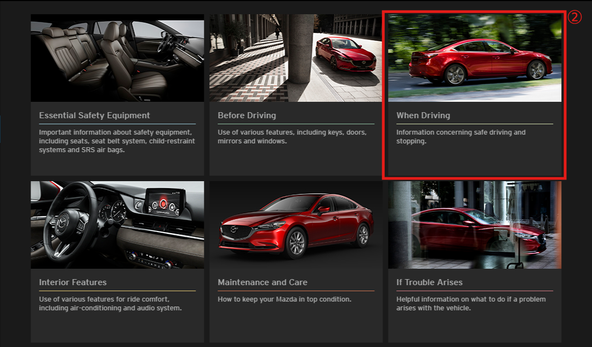Go to the Before Driving title

click(x=247, y=115)
